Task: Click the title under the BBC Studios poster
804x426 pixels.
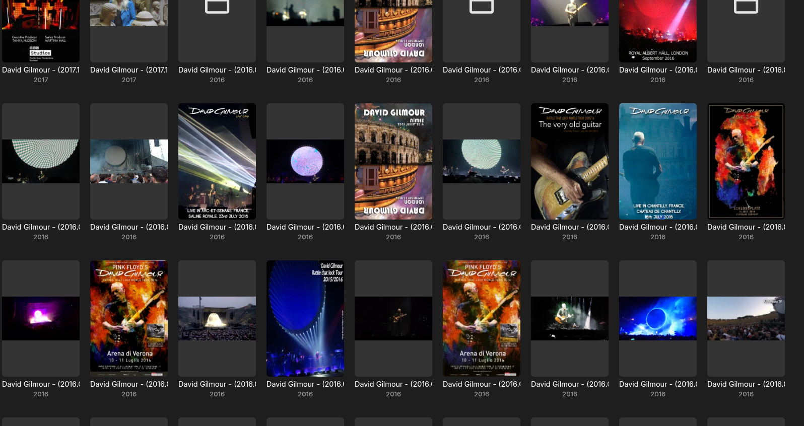Action: pos(41,70)
